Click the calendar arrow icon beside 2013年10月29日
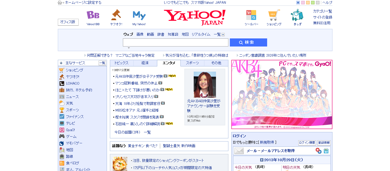Viewport: 390px width, 171px height. point(262,160)
